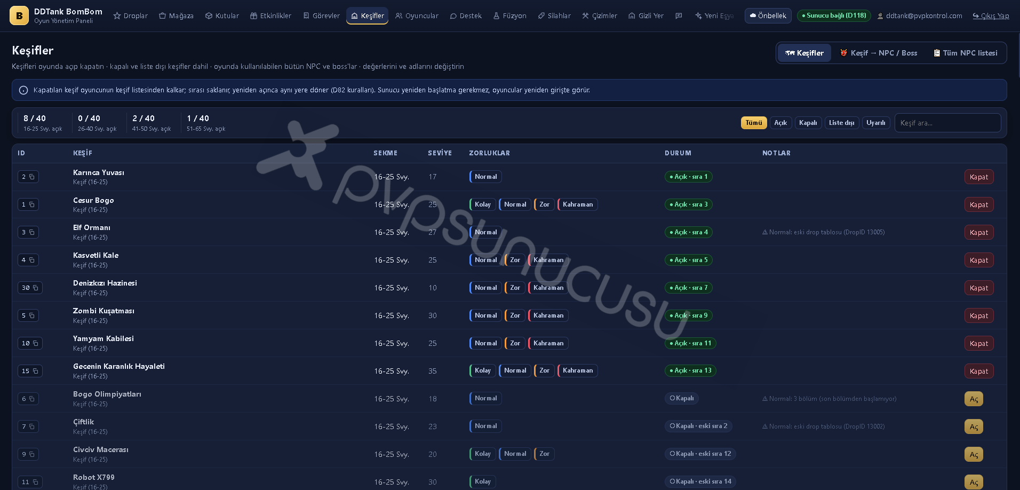Open the Oyuncular page
This screenshot has width=1020, height=490.
tap(417, 16)
